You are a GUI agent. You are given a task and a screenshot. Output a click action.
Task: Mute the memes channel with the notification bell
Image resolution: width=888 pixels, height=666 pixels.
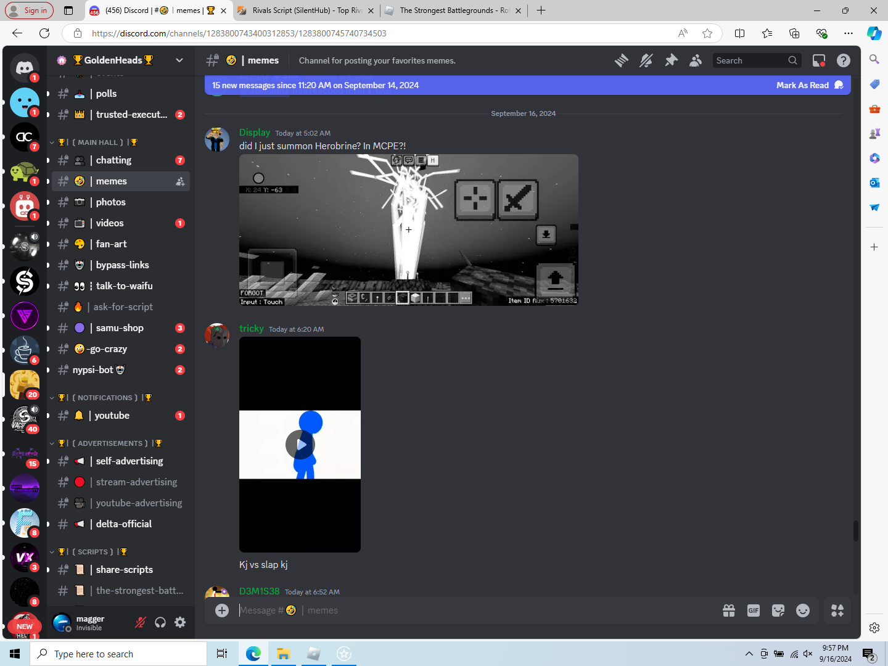[646, 60]
